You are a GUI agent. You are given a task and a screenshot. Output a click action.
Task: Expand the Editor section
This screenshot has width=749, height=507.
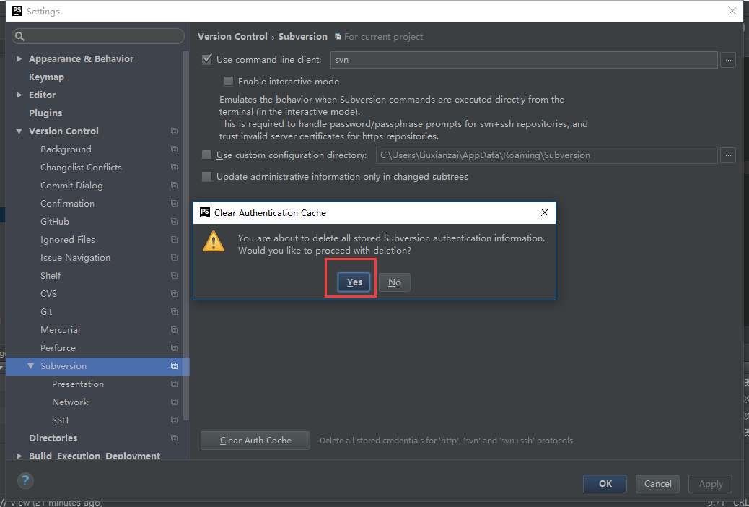(19, 95)
